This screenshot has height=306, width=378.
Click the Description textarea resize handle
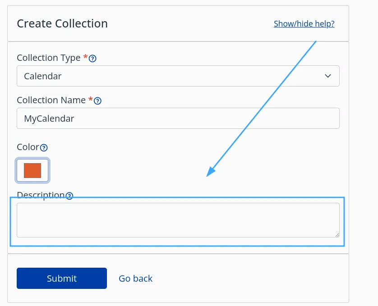(337, 234)
